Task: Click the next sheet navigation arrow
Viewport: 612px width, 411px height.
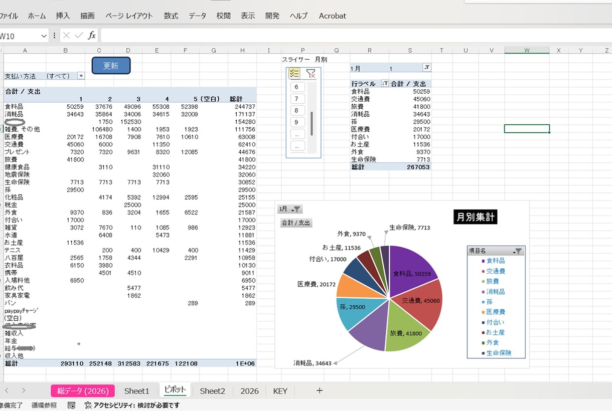Action: coord(23,390)
